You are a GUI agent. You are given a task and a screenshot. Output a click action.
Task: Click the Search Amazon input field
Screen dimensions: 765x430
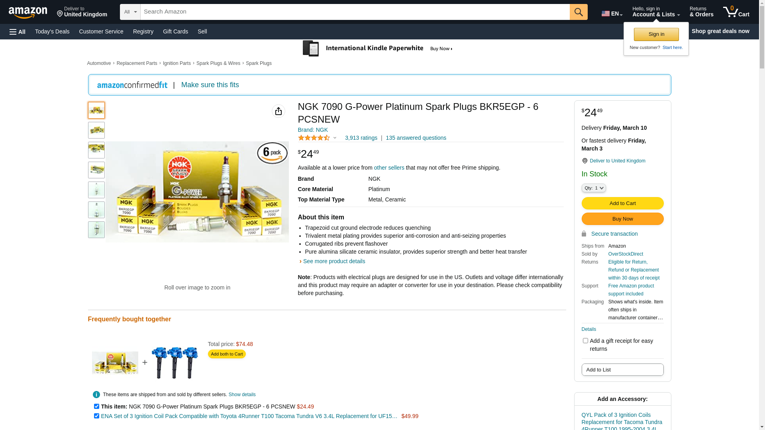click(x=355, y=12)
